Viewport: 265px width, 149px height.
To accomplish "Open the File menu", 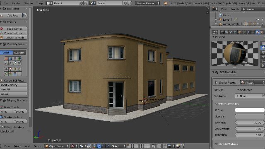I will pyautogui.click(x=5, y=3).
